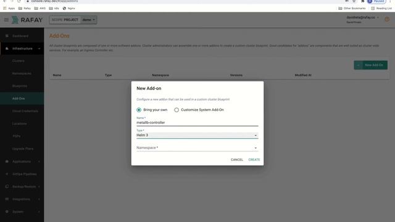The height and width of the screenshot is (222, 395).
Task: Select 'Customize System Add-On' radio option
Action: click(177, 110)
